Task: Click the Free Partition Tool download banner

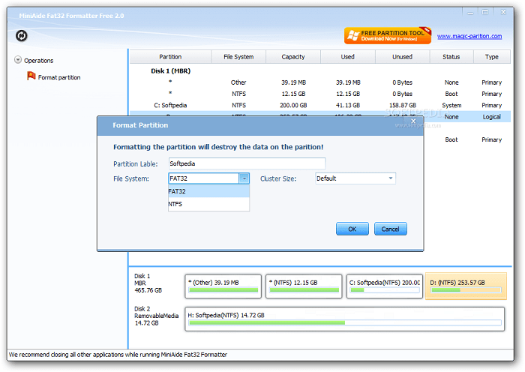Action: coord(388,36)
